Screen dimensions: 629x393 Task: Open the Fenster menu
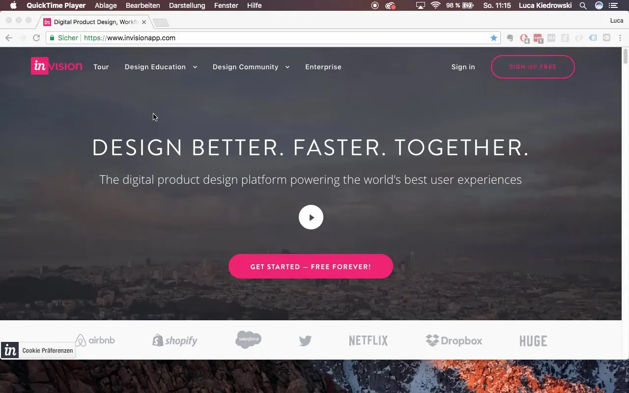pos(226,5)
